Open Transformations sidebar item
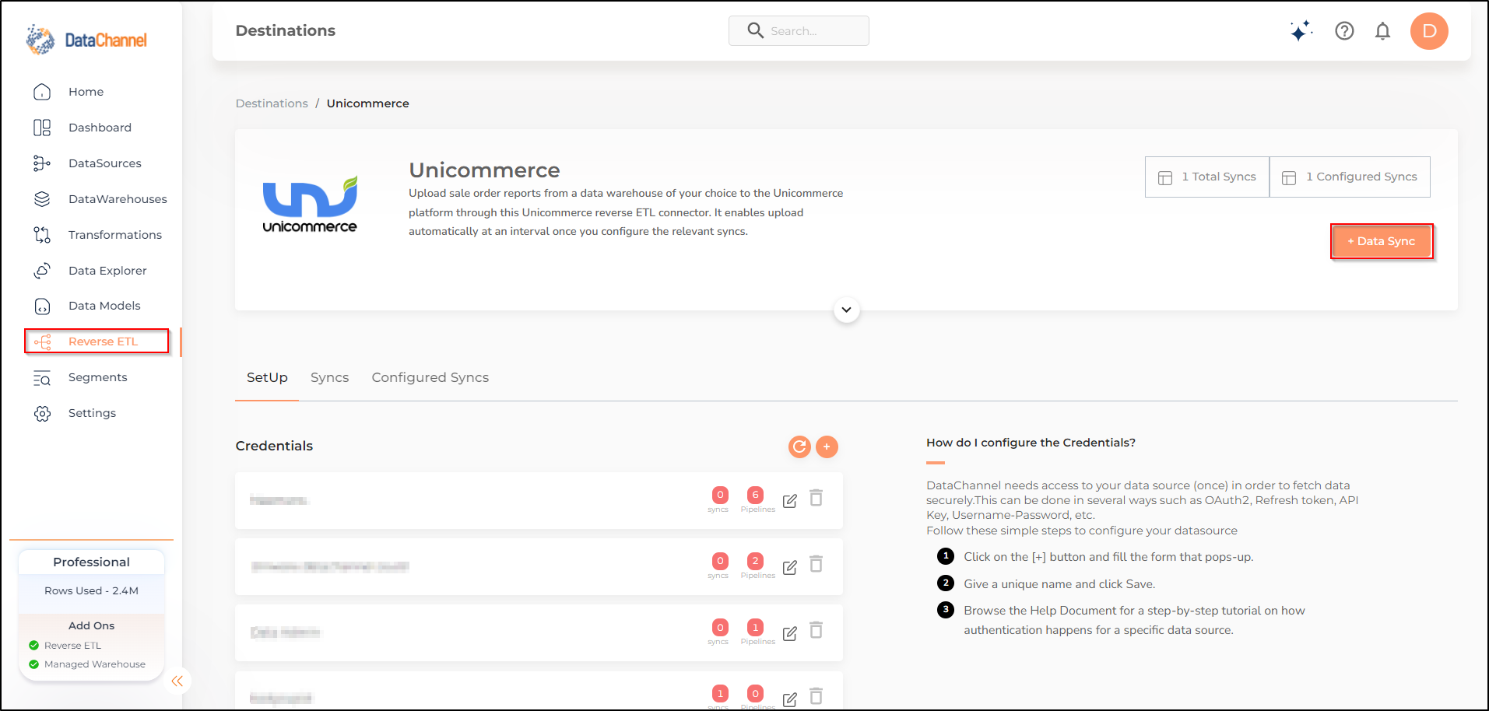Image resolution: width=1489 pixels, height=711 pixels. click(115, 235)
